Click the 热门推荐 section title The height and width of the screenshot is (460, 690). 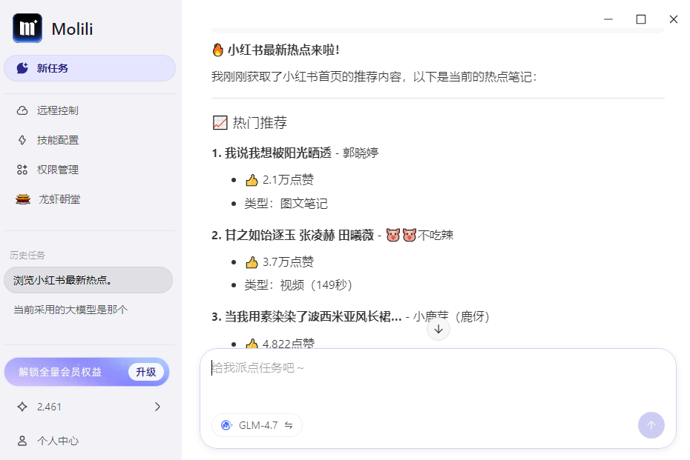[260, 122]
